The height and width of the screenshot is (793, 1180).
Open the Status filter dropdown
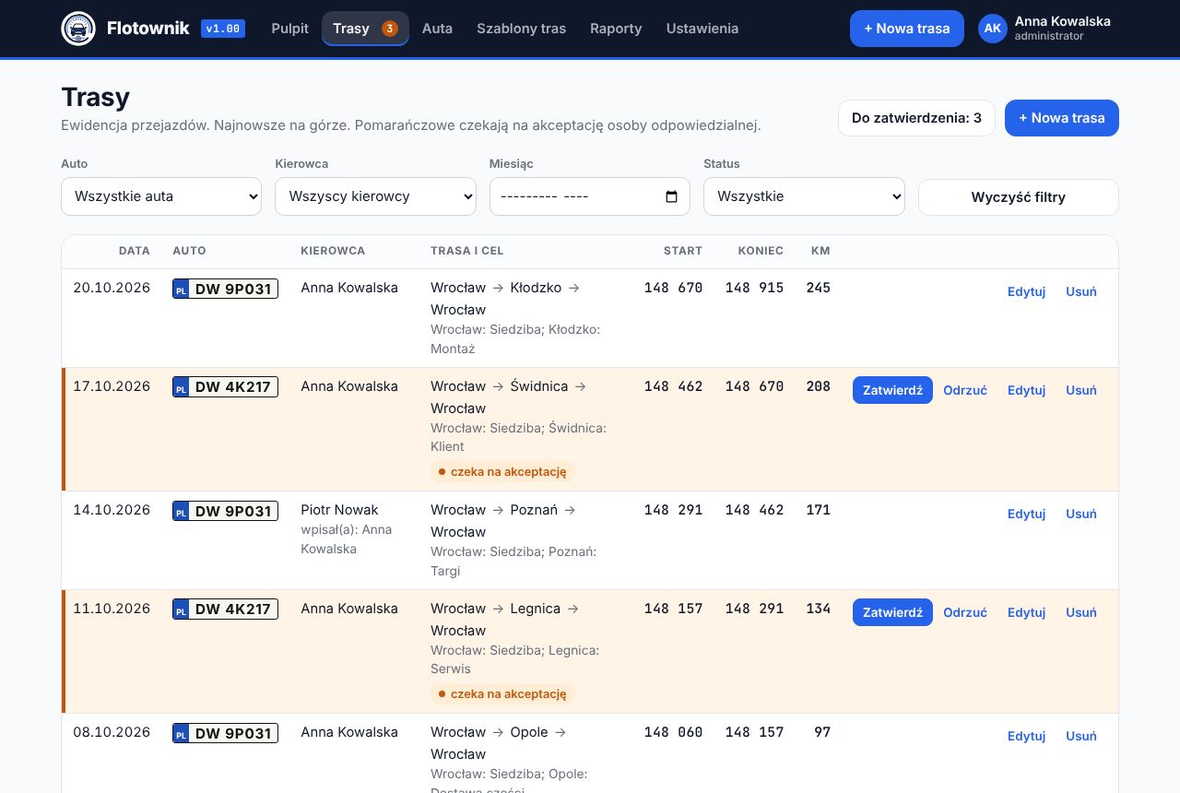pos(804,196)
